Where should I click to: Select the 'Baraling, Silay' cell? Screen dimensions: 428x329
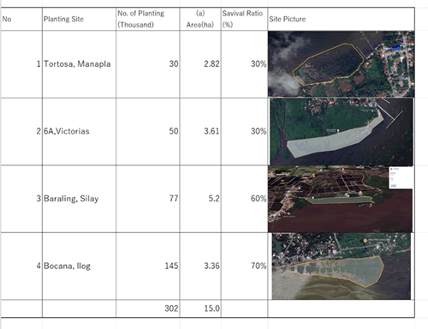click(x=79, y=199)
